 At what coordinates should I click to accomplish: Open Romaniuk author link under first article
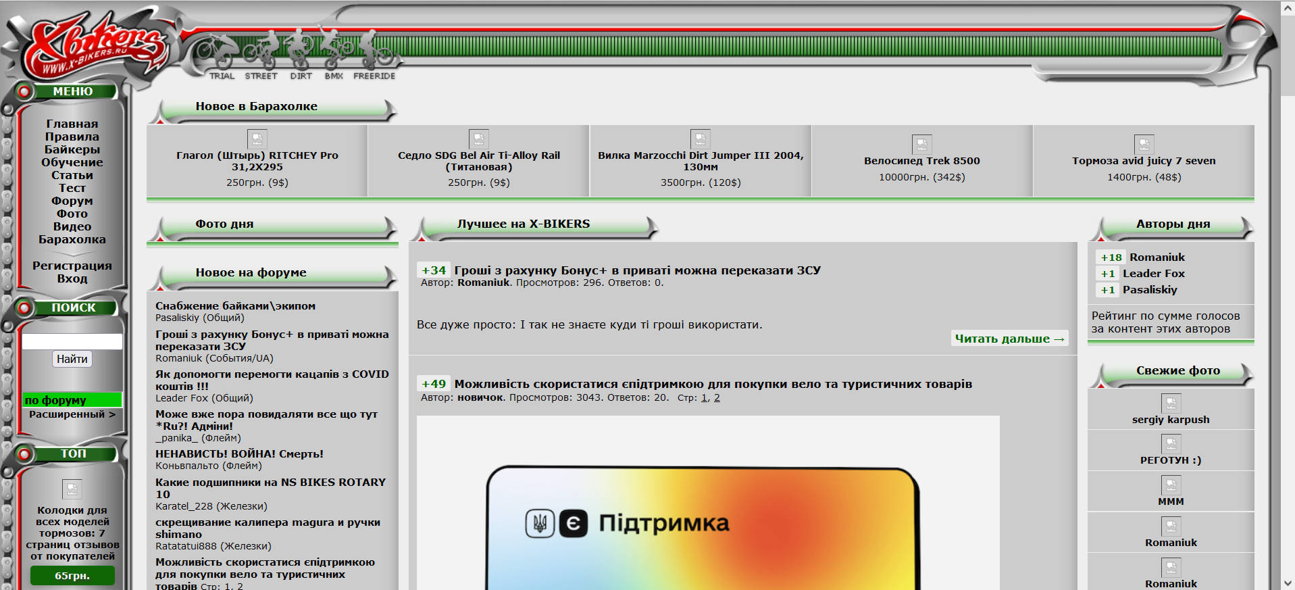(484, 282)
